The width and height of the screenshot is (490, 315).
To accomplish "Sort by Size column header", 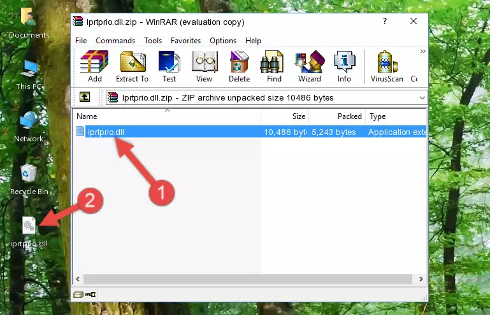I will coord(285,116).
